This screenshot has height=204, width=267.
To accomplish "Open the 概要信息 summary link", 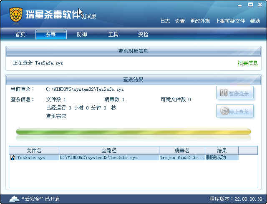I will click(x=248, y=63).
